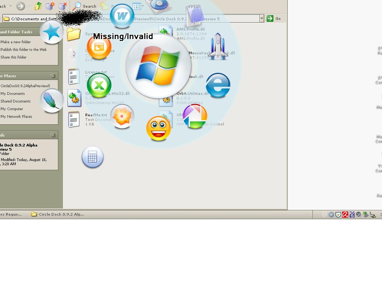Open the Views toolbar menu
Screen dimensions: 382x306
click(x=138, y=6)
